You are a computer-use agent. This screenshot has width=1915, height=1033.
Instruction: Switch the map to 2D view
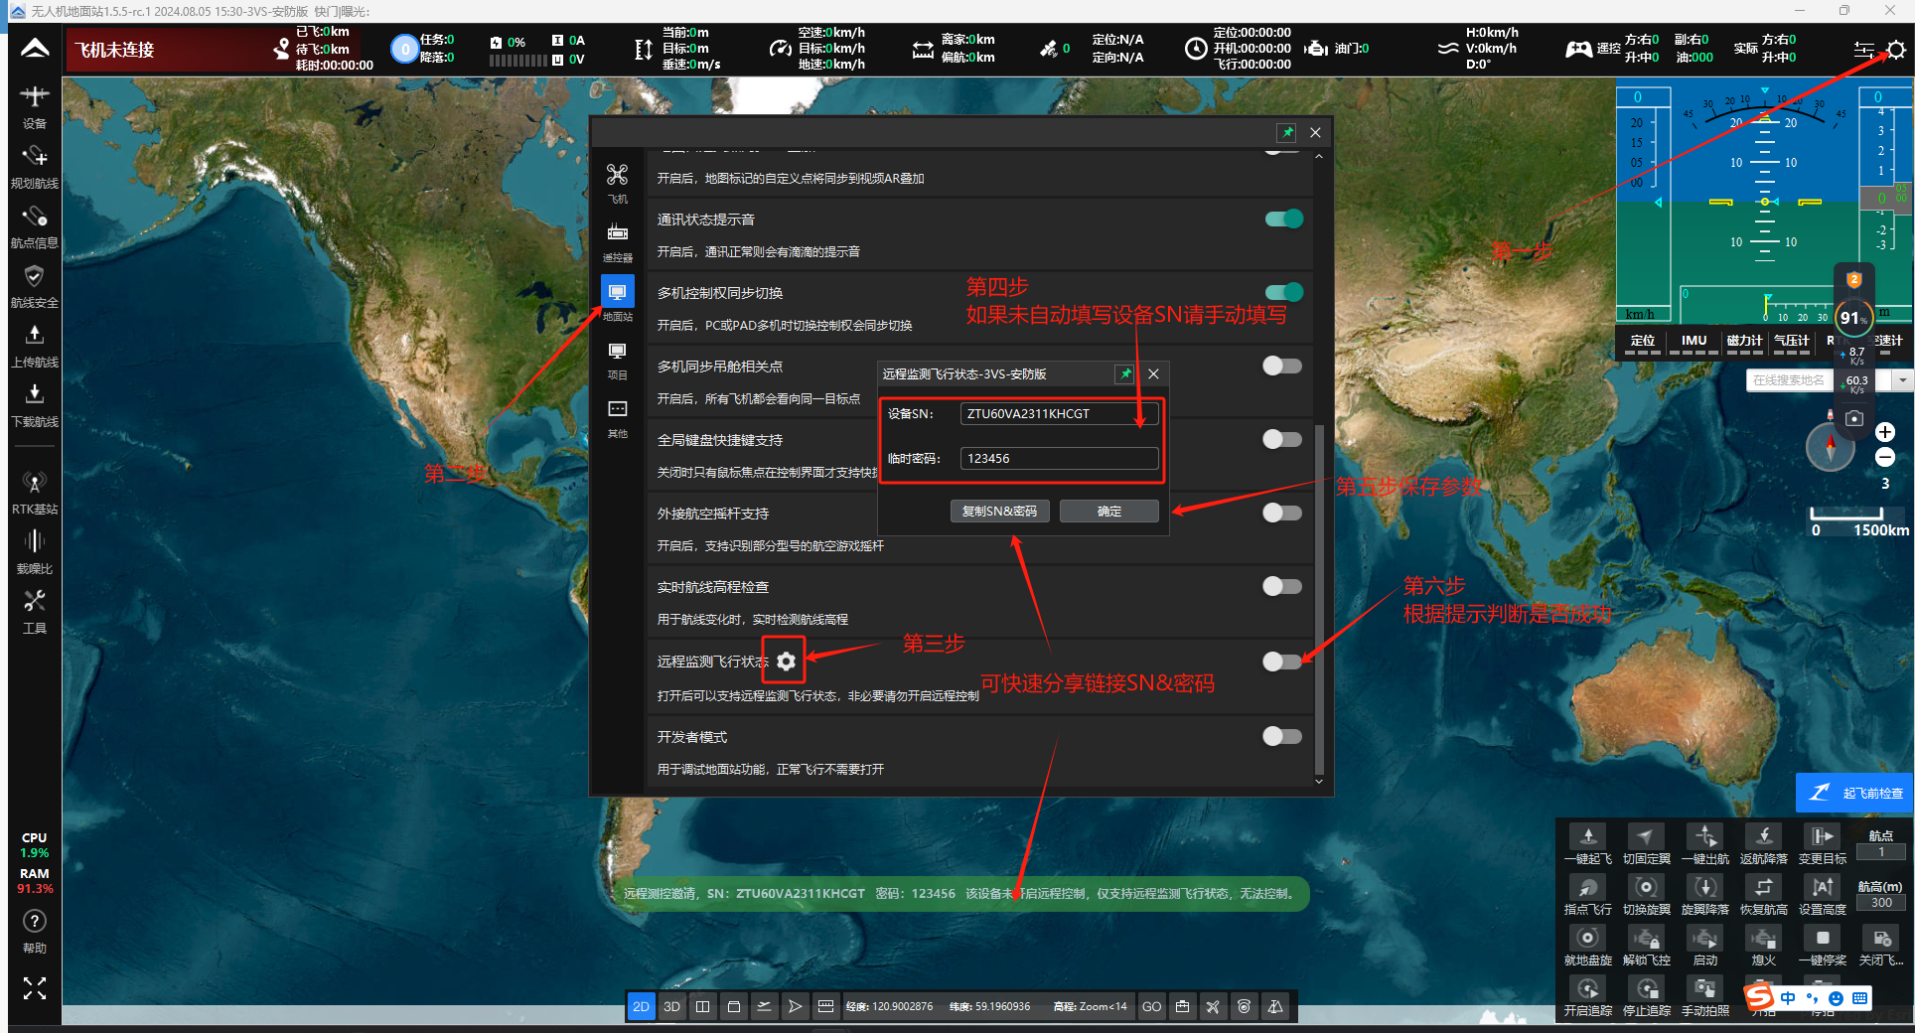[641, 1006]
